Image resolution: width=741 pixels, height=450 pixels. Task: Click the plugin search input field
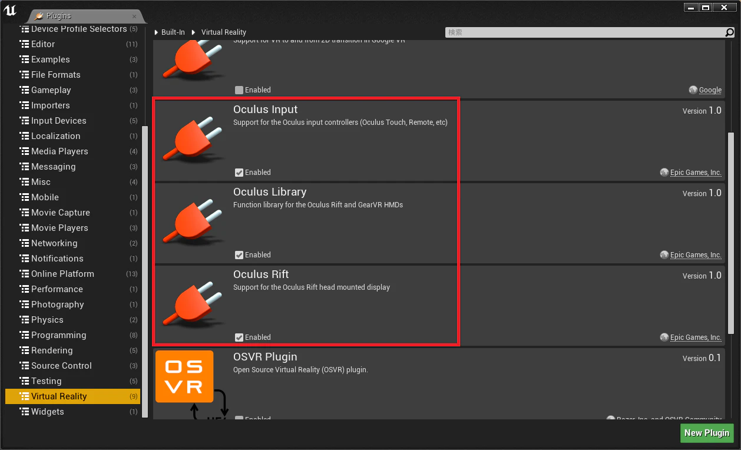pyautogui.click(x=585, y=32)
